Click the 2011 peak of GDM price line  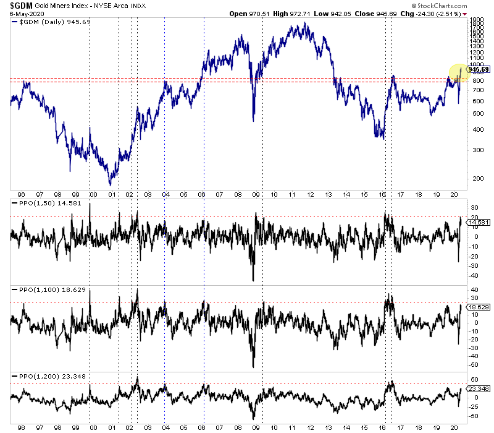click(x=304, y=23)
